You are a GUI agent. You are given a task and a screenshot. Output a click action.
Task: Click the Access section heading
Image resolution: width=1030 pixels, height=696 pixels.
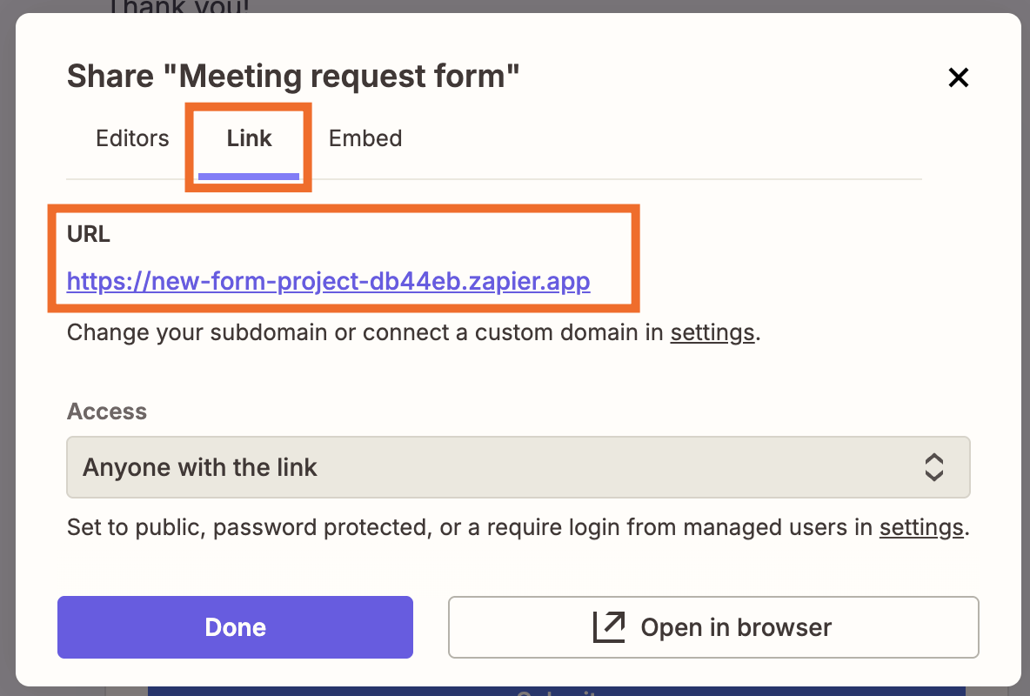pos(106,411)
